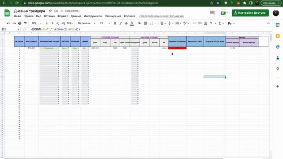283x159 pixels.
Task: Click the browser address bar
Action: pyautogui.click(x=115, y=3)
